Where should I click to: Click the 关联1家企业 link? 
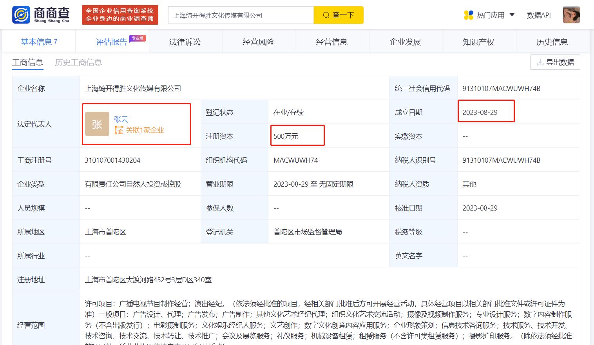[145, 130]
